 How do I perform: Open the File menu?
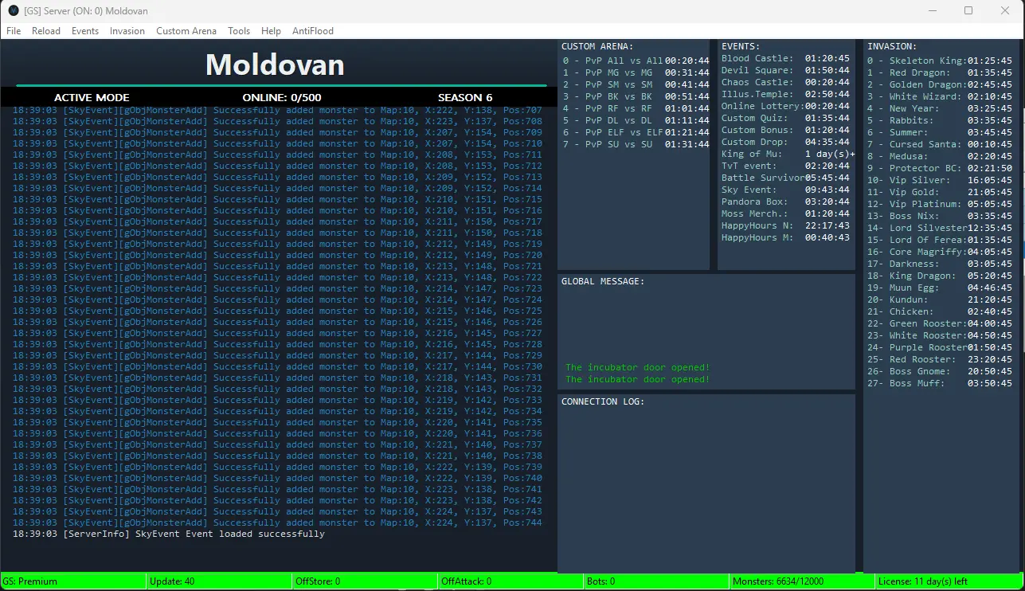coord(14,31)
